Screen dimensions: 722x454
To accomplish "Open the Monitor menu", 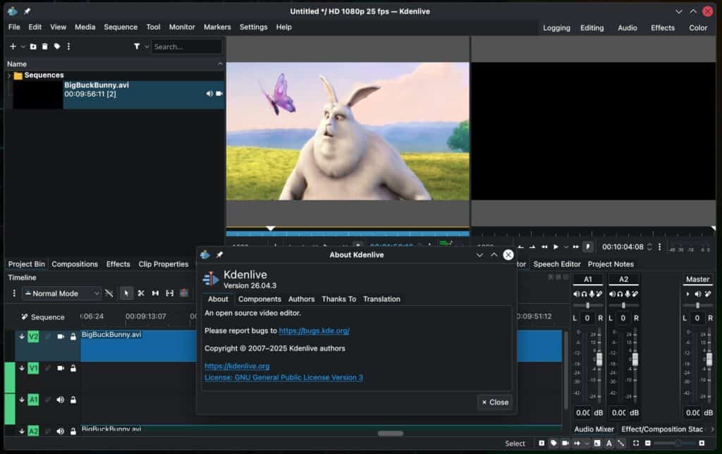I will 182,27.
